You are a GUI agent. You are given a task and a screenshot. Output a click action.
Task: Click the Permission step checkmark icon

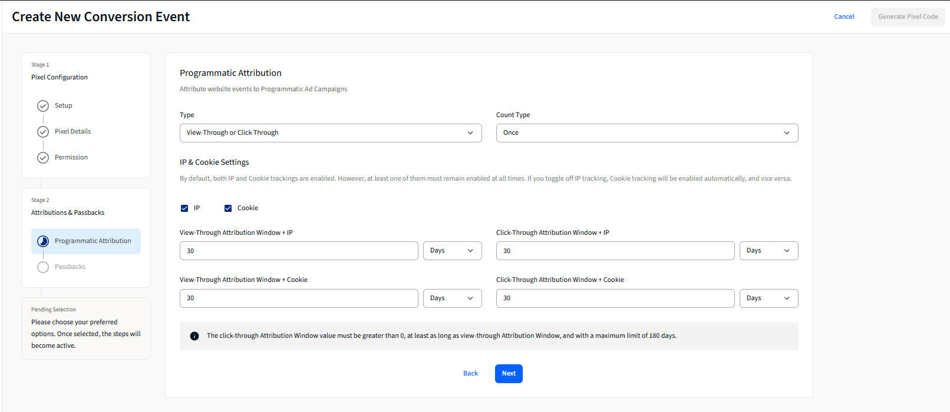[43, 158]
